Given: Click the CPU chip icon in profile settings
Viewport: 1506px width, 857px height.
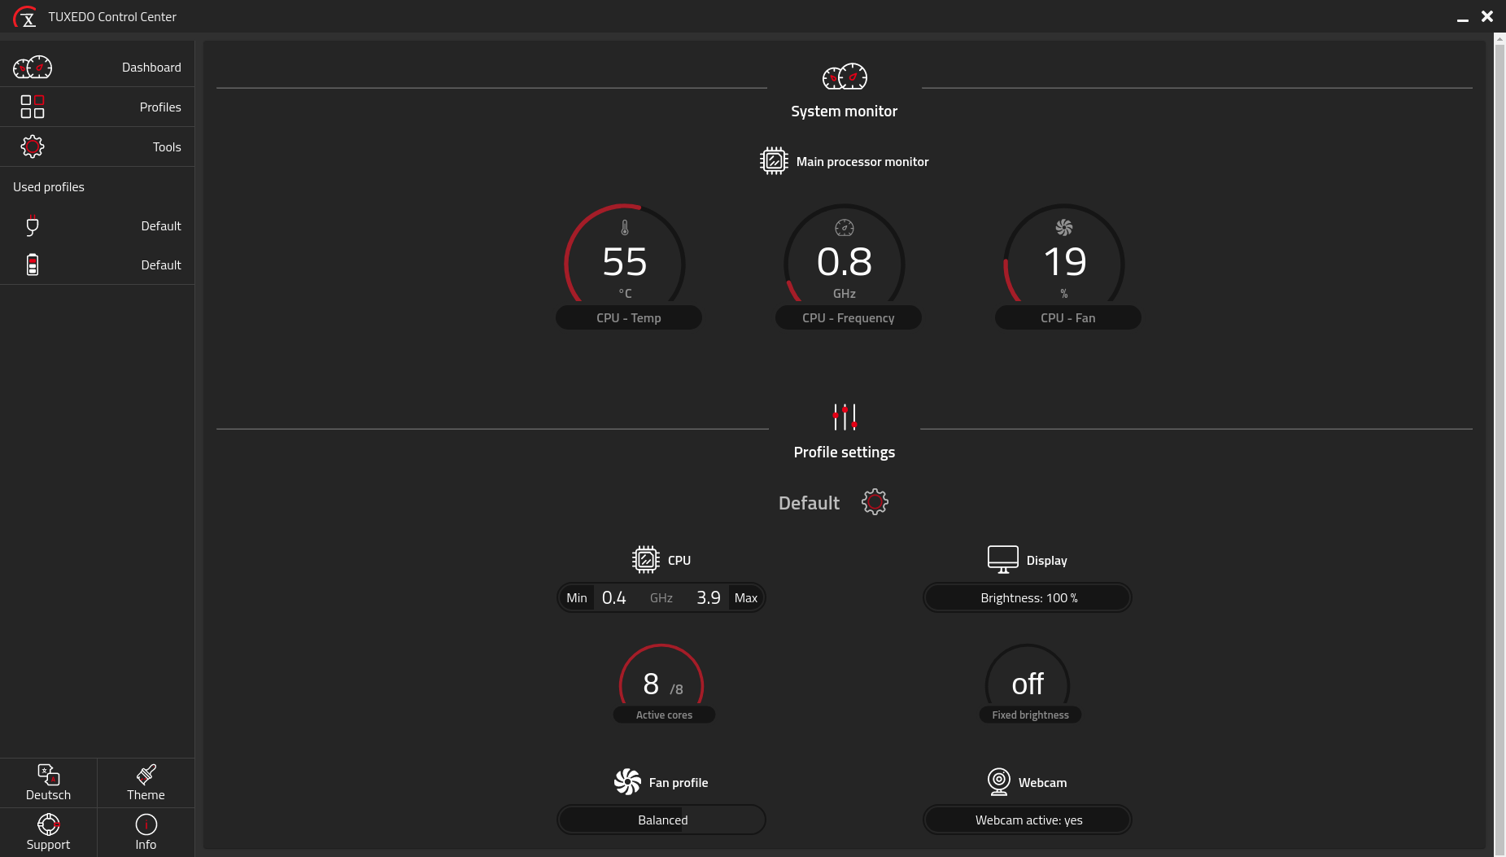Looking at the screenshot, I should click(646, 560).
